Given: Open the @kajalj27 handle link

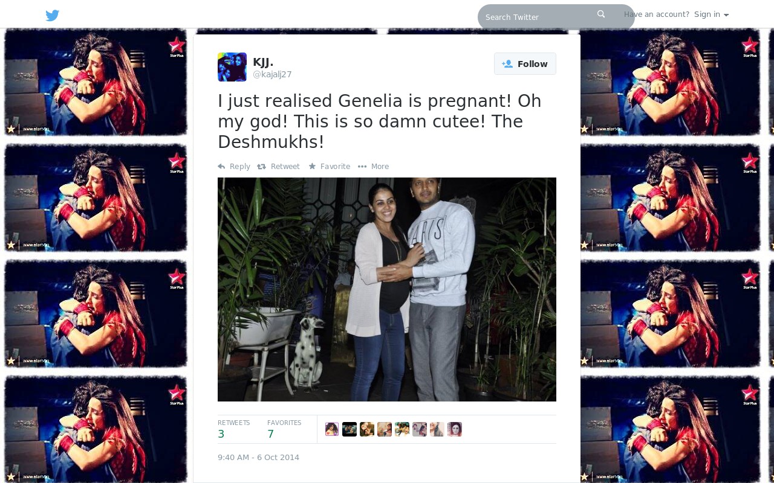Looking at the screenshot, I should tap(272, 74).
